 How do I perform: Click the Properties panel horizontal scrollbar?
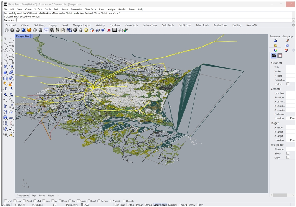pyautogui.click(x=280, y=195)
